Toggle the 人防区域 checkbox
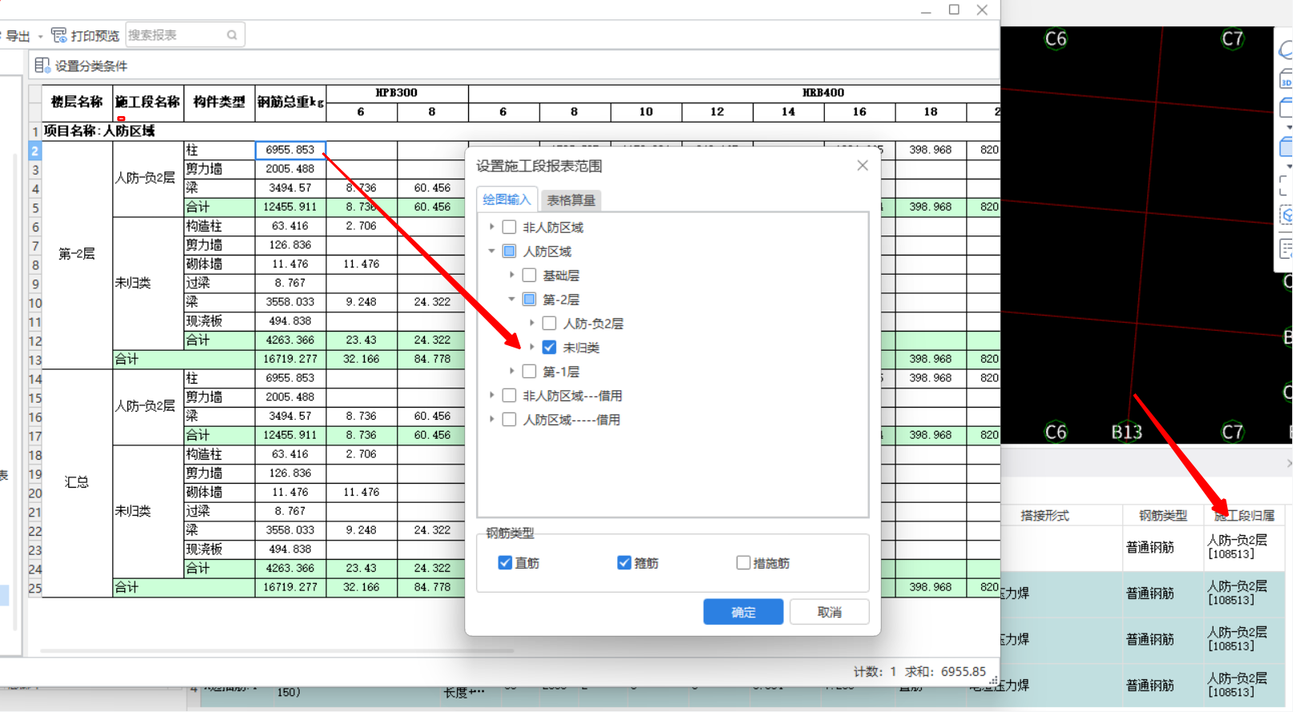Screen dimensions: 1293x712 [509, 251]
